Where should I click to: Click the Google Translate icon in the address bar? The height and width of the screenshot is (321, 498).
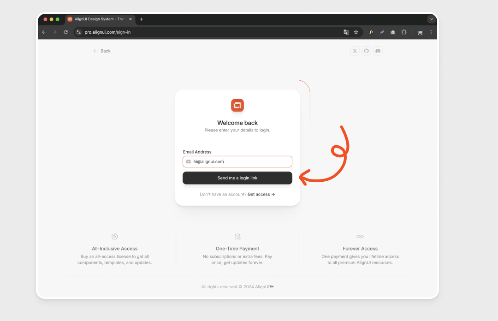click(x=346, y=32)
